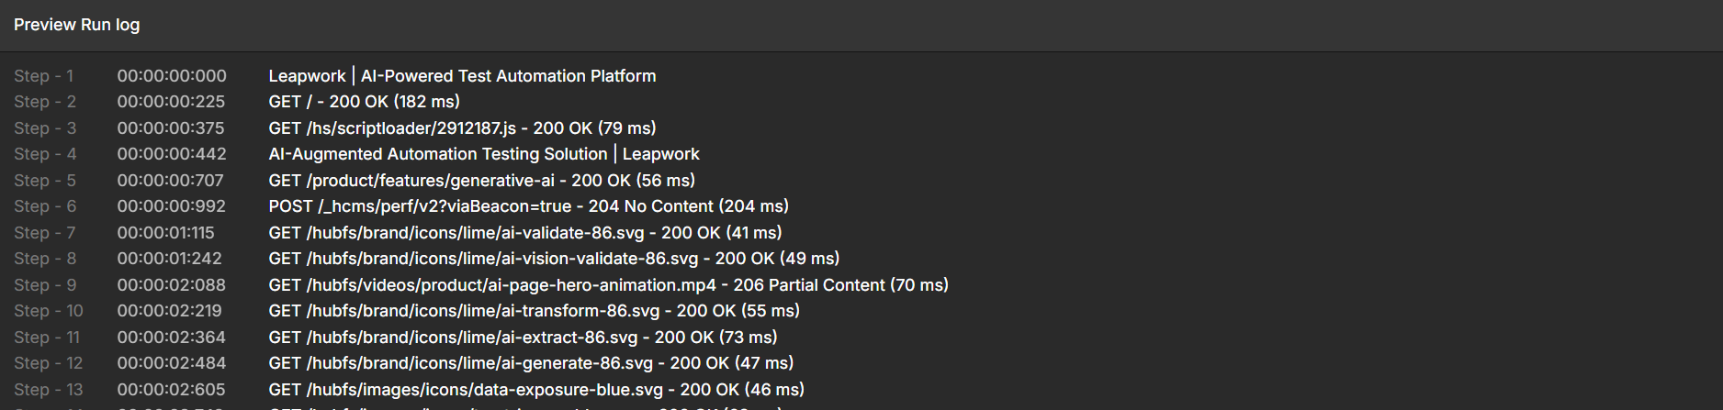Screen dimensions: 1723x410
Task: Select the Step - 1 label
Action: 43,76
